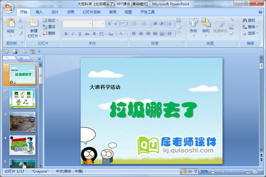Viewport: 266px width, 177px height.
Task: Select slide 3 thumbnail with landfill photo
Action: click(x=23, y=122)
